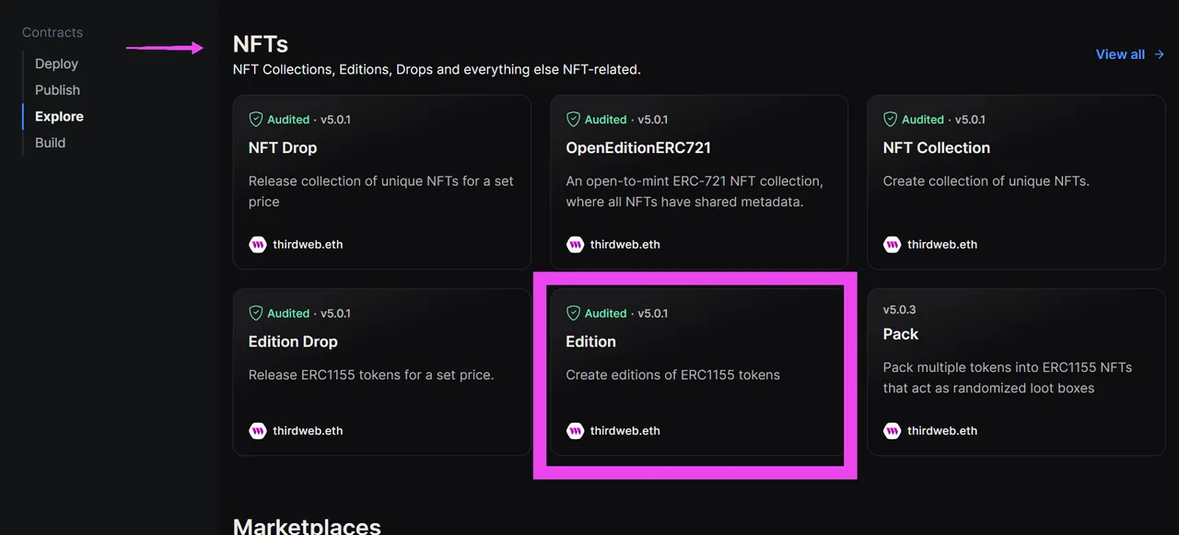
Task: Click the View all link for NFTs
Action: click(x=1120, y=54)
